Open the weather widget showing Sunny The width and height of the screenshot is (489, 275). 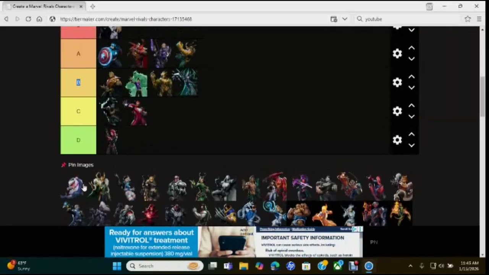pos(19,266)
